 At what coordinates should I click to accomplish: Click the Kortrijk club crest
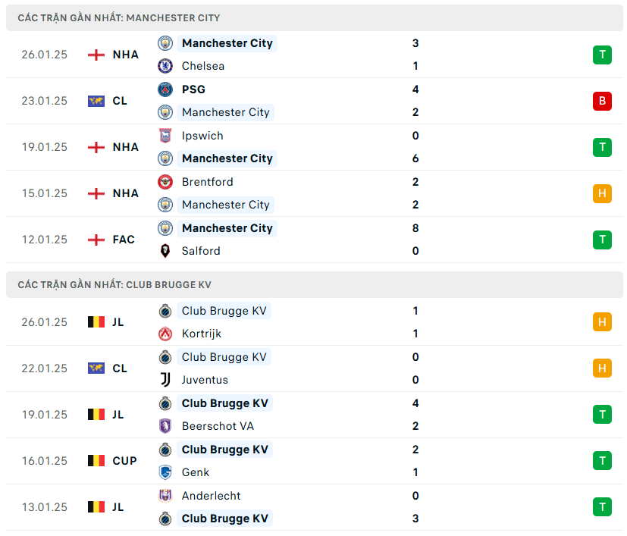pyautogui.click(x=165, y=334)
